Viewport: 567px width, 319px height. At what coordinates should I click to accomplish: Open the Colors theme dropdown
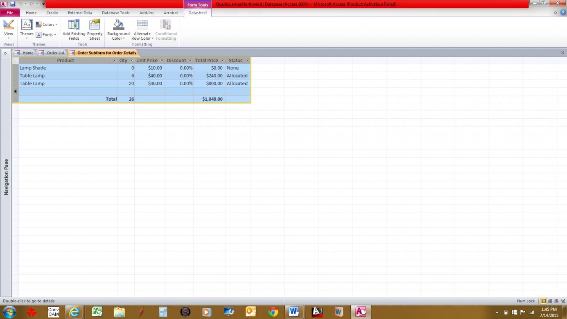point(47,25)
